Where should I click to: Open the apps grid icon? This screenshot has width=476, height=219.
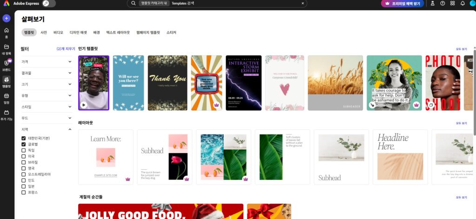click(452, 3)
